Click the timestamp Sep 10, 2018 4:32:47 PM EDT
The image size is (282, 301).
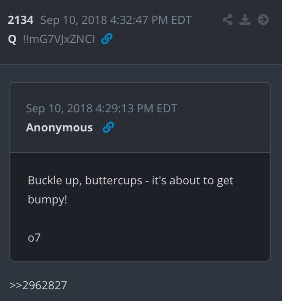pos(116,20)
